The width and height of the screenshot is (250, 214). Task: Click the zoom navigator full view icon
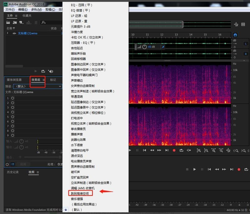point(236,25)
